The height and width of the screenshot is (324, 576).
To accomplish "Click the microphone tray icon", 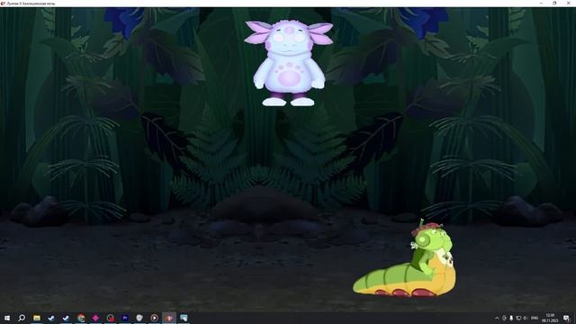I will point(511,318).
